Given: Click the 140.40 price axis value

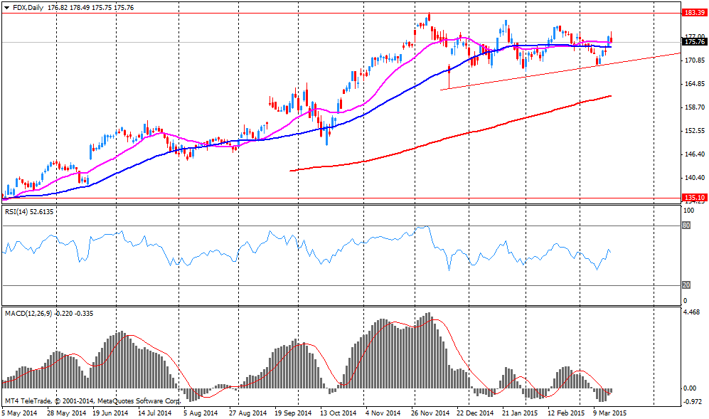Looking at the screenshot, I should tap(695, 177).
